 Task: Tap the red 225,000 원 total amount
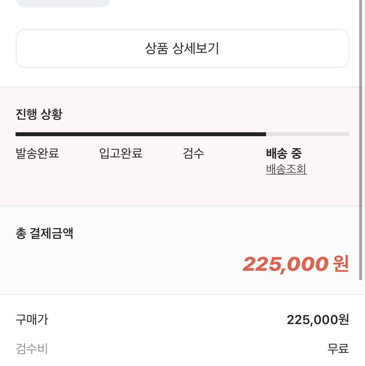coord(296,264)
